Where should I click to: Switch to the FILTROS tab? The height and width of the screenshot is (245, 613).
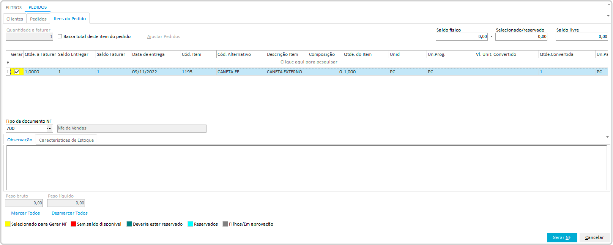(x=14, y=8)
